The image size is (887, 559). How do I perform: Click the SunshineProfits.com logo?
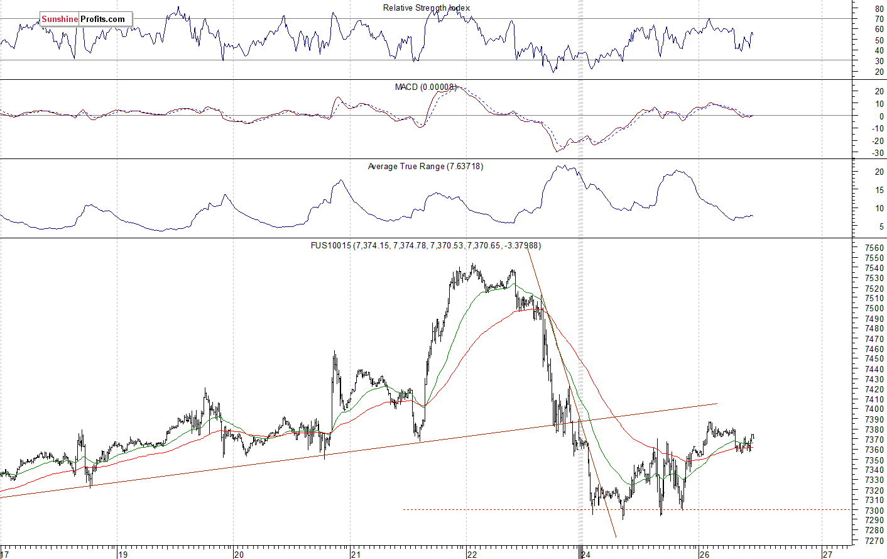click(x=86, y=19)
